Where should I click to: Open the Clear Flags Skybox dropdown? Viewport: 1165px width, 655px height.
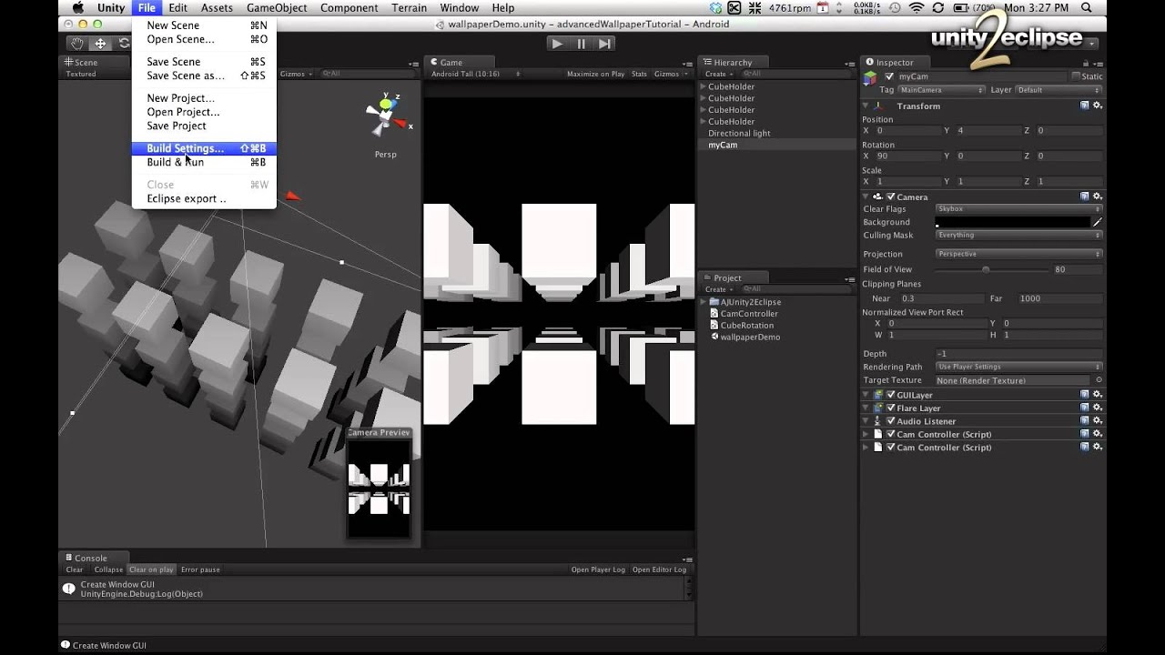pyautogui.click(x=1018, y=209)
